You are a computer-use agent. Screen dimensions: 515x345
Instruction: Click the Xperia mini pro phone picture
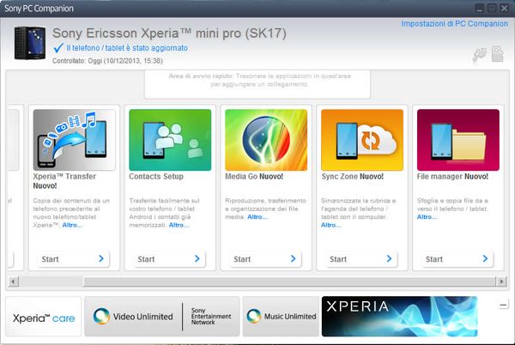click(x=30, y=43)
